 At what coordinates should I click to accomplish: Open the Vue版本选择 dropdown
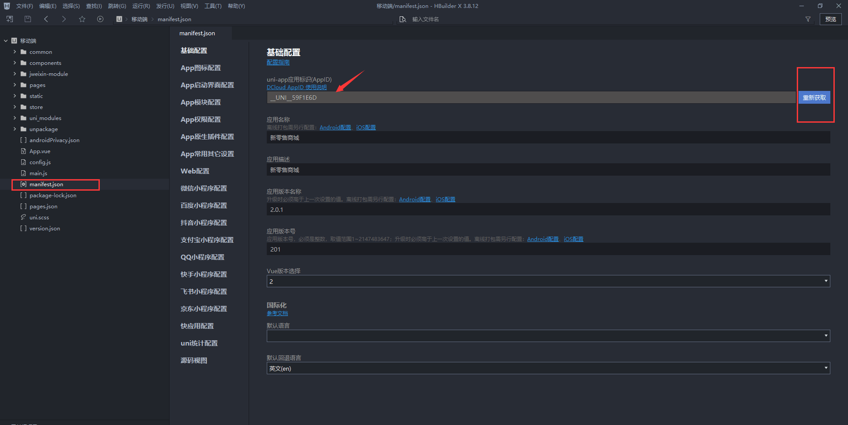click(548, 281)
